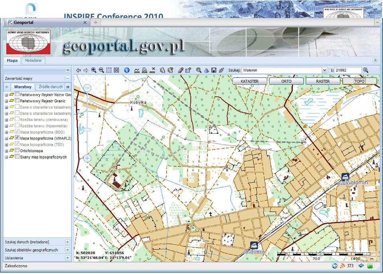Open the Szukaj dropdown arrow
The width and height of the screenshot is (383, 274).
point(324,70)
